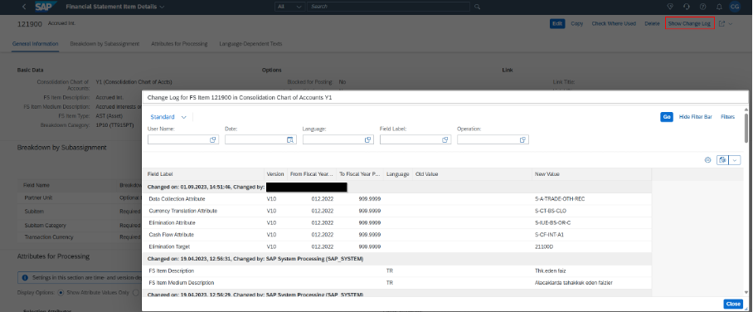Click the search magnifier icon

(x=477, y=7)
